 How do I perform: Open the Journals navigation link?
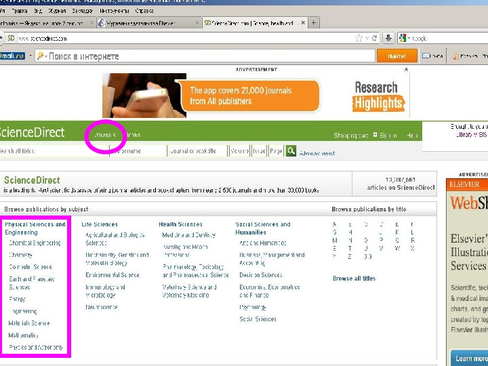pos(105,135)
